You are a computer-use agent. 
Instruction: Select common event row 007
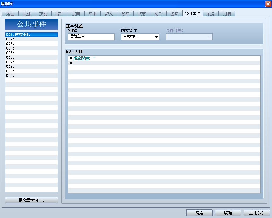[31, 62]
